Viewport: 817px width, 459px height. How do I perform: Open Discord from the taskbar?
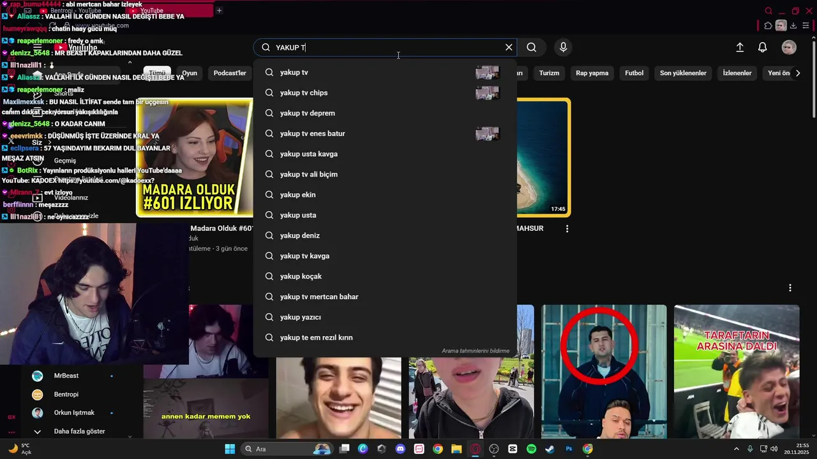400,449
